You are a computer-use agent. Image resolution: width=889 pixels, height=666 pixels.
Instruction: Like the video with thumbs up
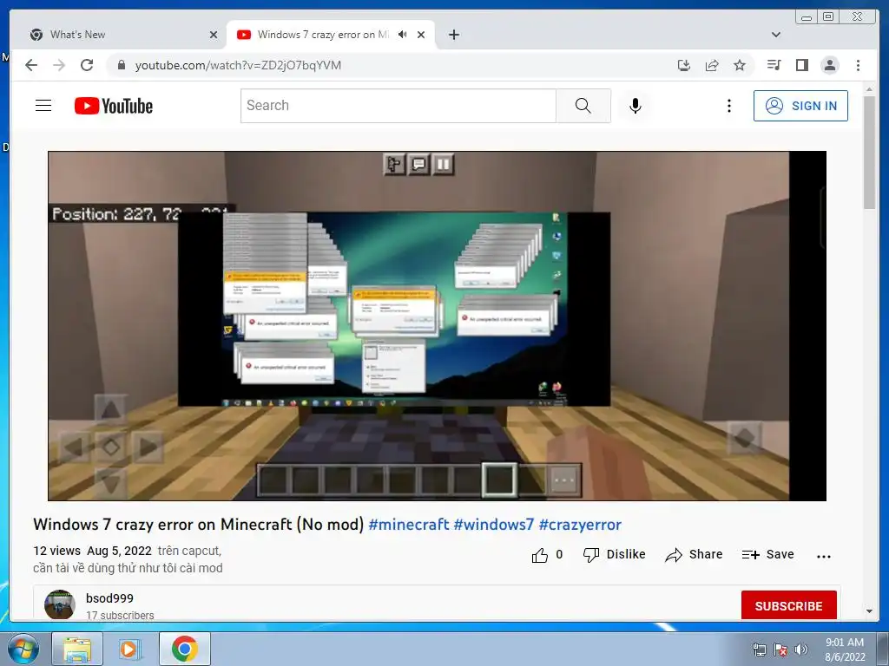click(547, 555)
